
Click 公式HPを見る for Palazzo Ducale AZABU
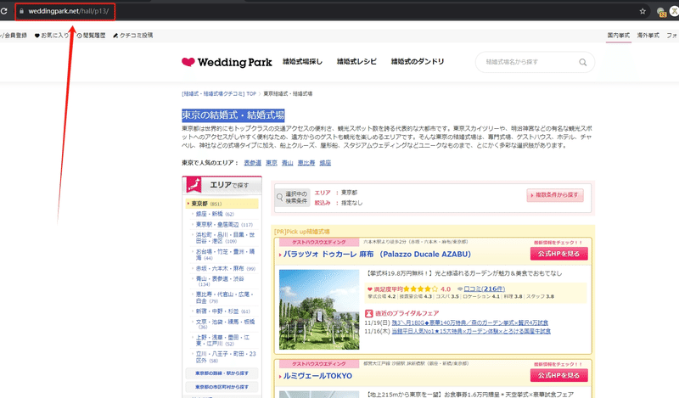coord(559,254)
